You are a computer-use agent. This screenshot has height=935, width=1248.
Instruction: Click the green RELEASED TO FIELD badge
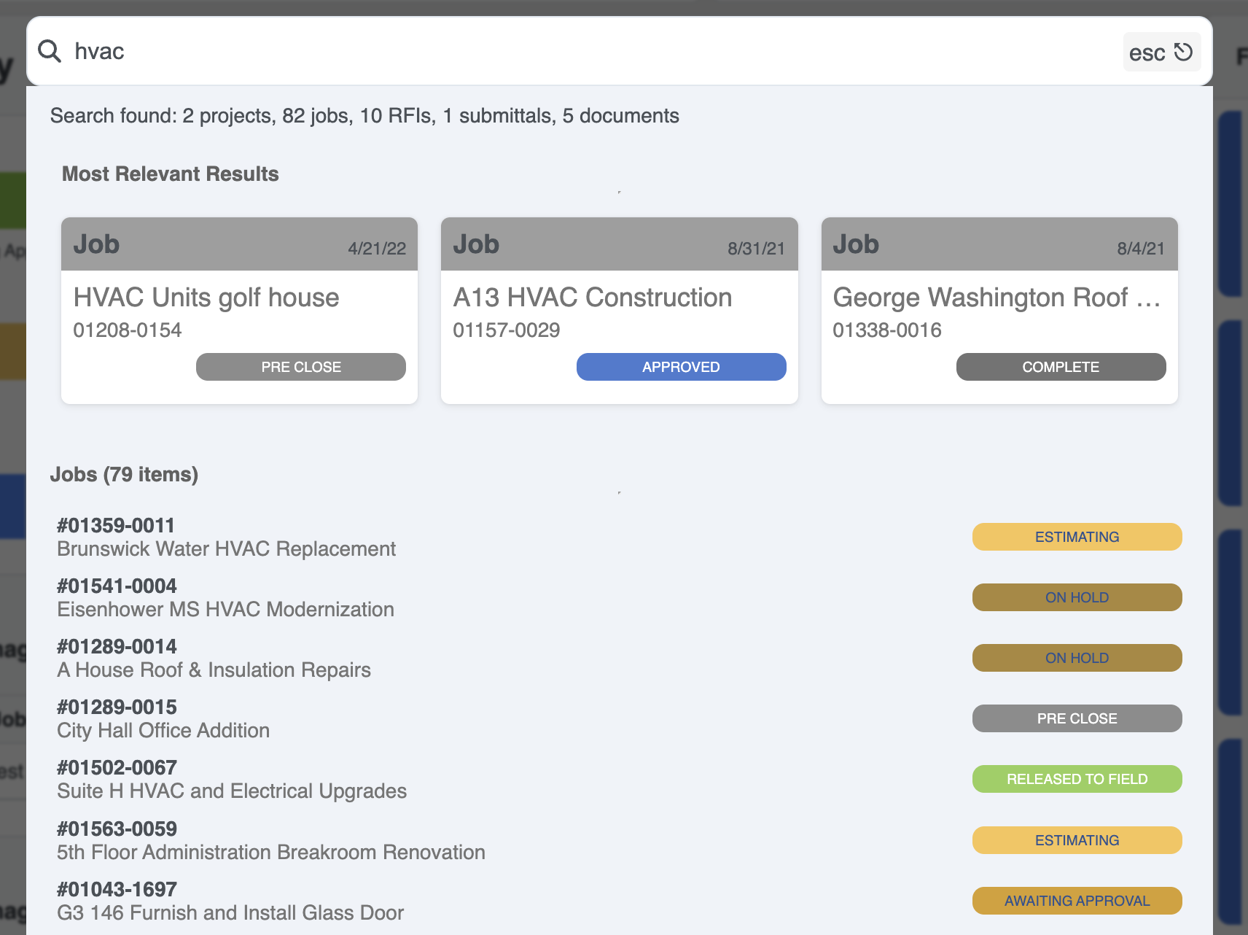pos(1077,779)
